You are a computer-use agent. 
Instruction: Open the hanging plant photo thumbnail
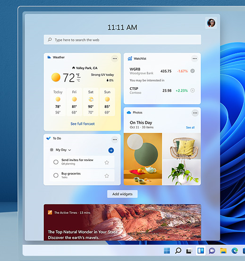coord(182,172)
